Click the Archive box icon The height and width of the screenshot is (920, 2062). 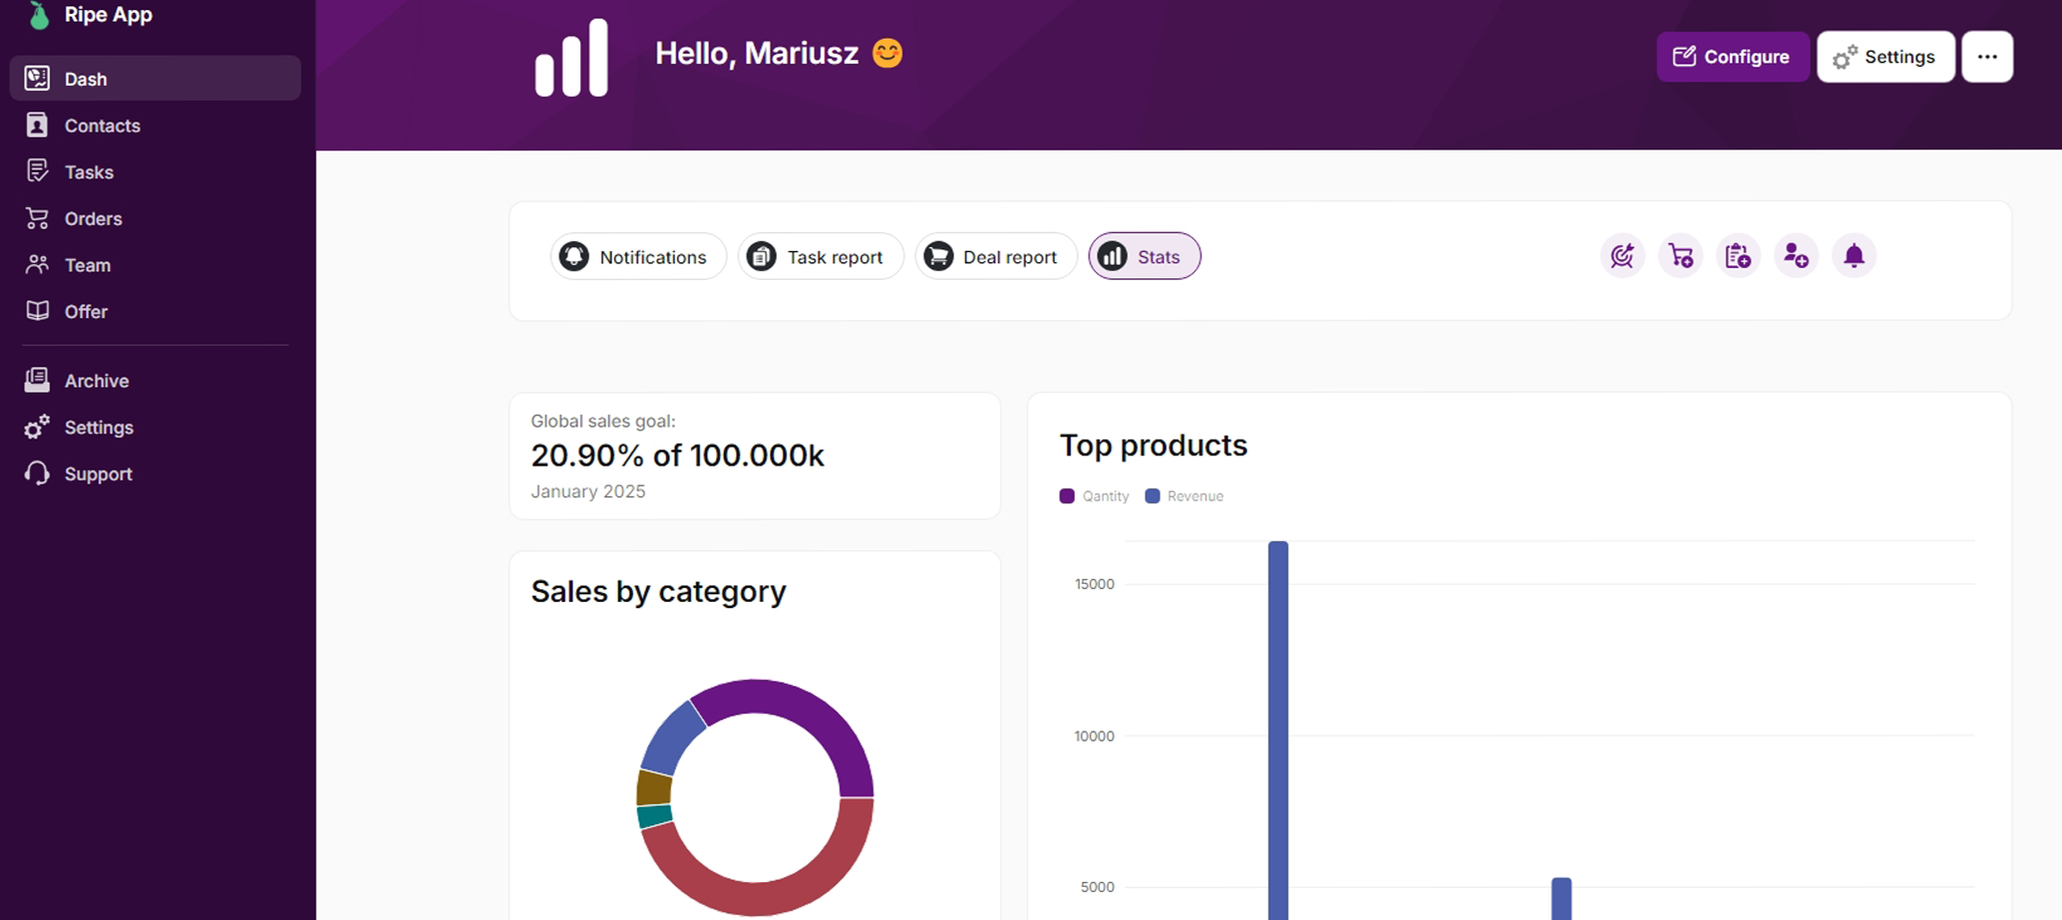pyautogui.click(x=37, y=379)
